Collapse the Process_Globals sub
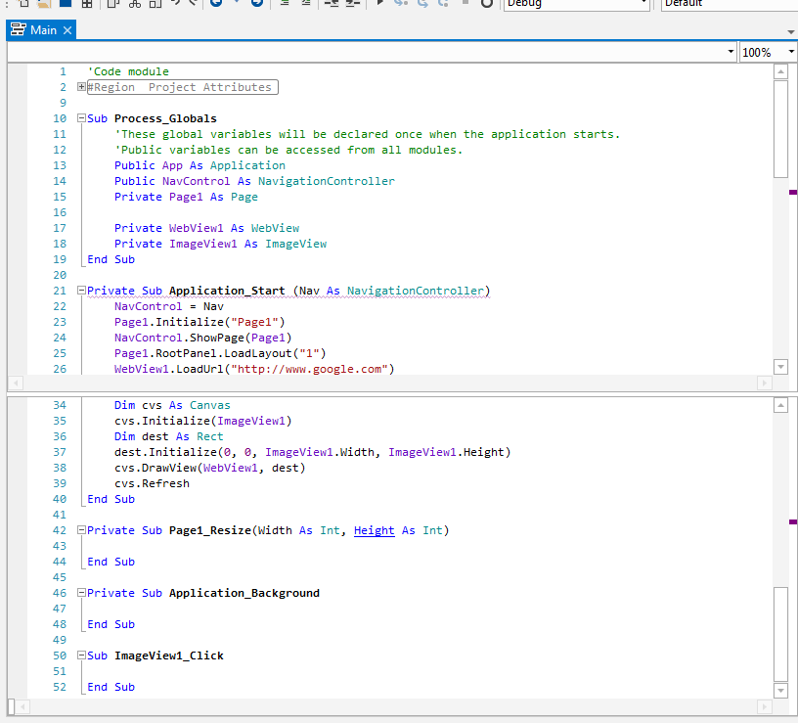This screenshot has height=723, width=798. 81,118
